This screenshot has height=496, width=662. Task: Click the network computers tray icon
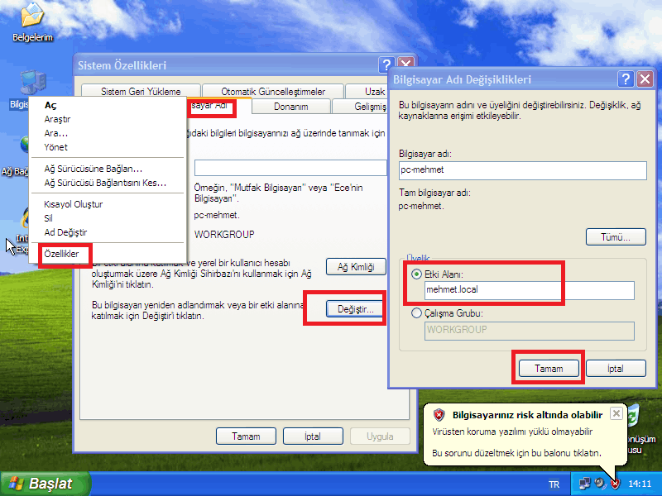pyautogui.click(x=585, y=483)
